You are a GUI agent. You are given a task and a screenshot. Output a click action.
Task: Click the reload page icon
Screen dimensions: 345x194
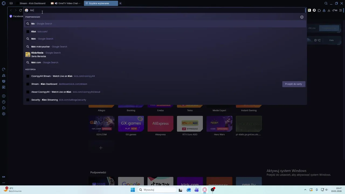[x=20, y=10]
